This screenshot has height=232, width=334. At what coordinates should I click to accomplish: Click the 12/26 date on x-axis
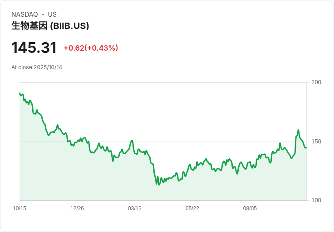click(x=77, y=208)
